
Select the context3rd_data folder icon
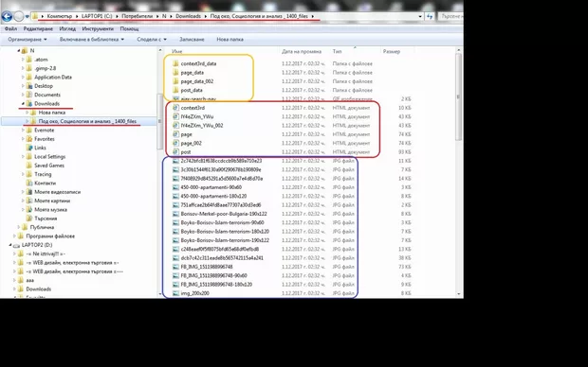tap(175, 63)
